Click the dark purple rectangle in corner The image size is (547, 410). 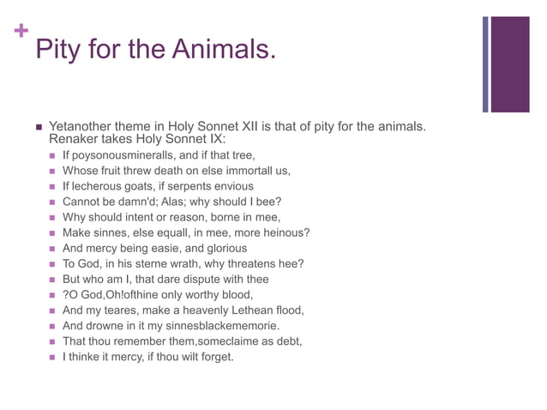pyautogui.click(x=509, y=63)
